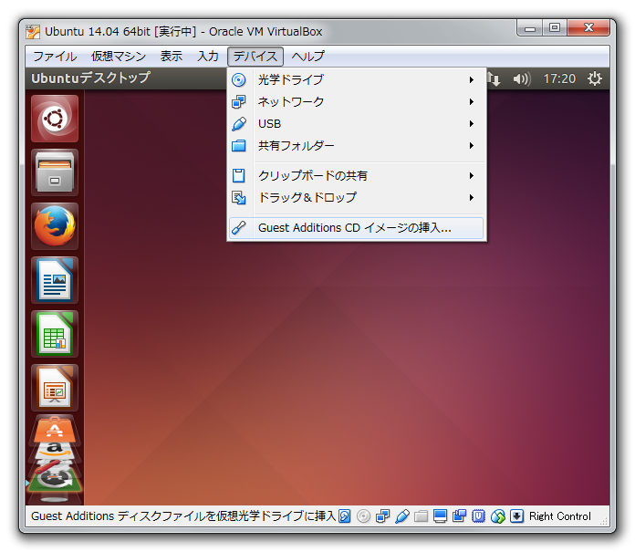Expand the USB submenu

click(x=357, y=123)
